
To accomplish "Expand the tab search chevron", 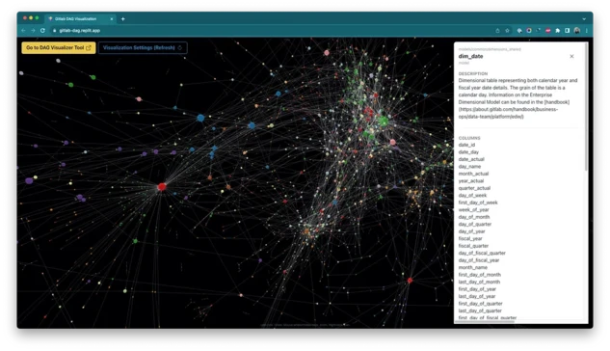I will pos(584,18).
